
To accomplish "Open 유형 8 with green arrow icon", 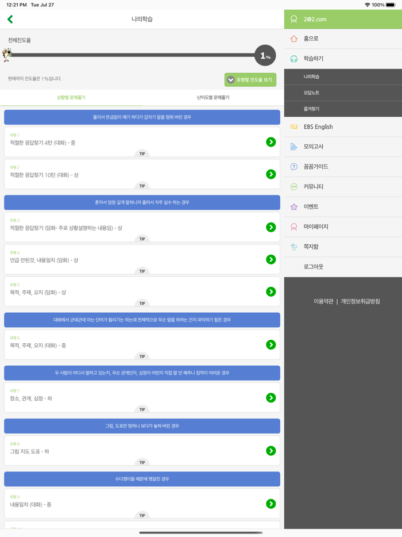I will point(271,451).
